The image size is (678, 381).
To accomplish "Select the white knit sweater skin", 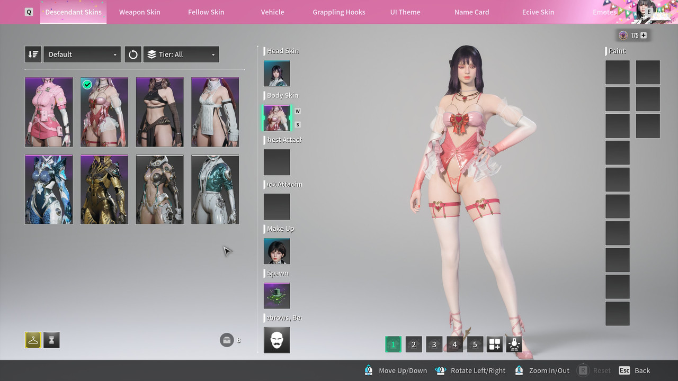I will pos(215,112).
